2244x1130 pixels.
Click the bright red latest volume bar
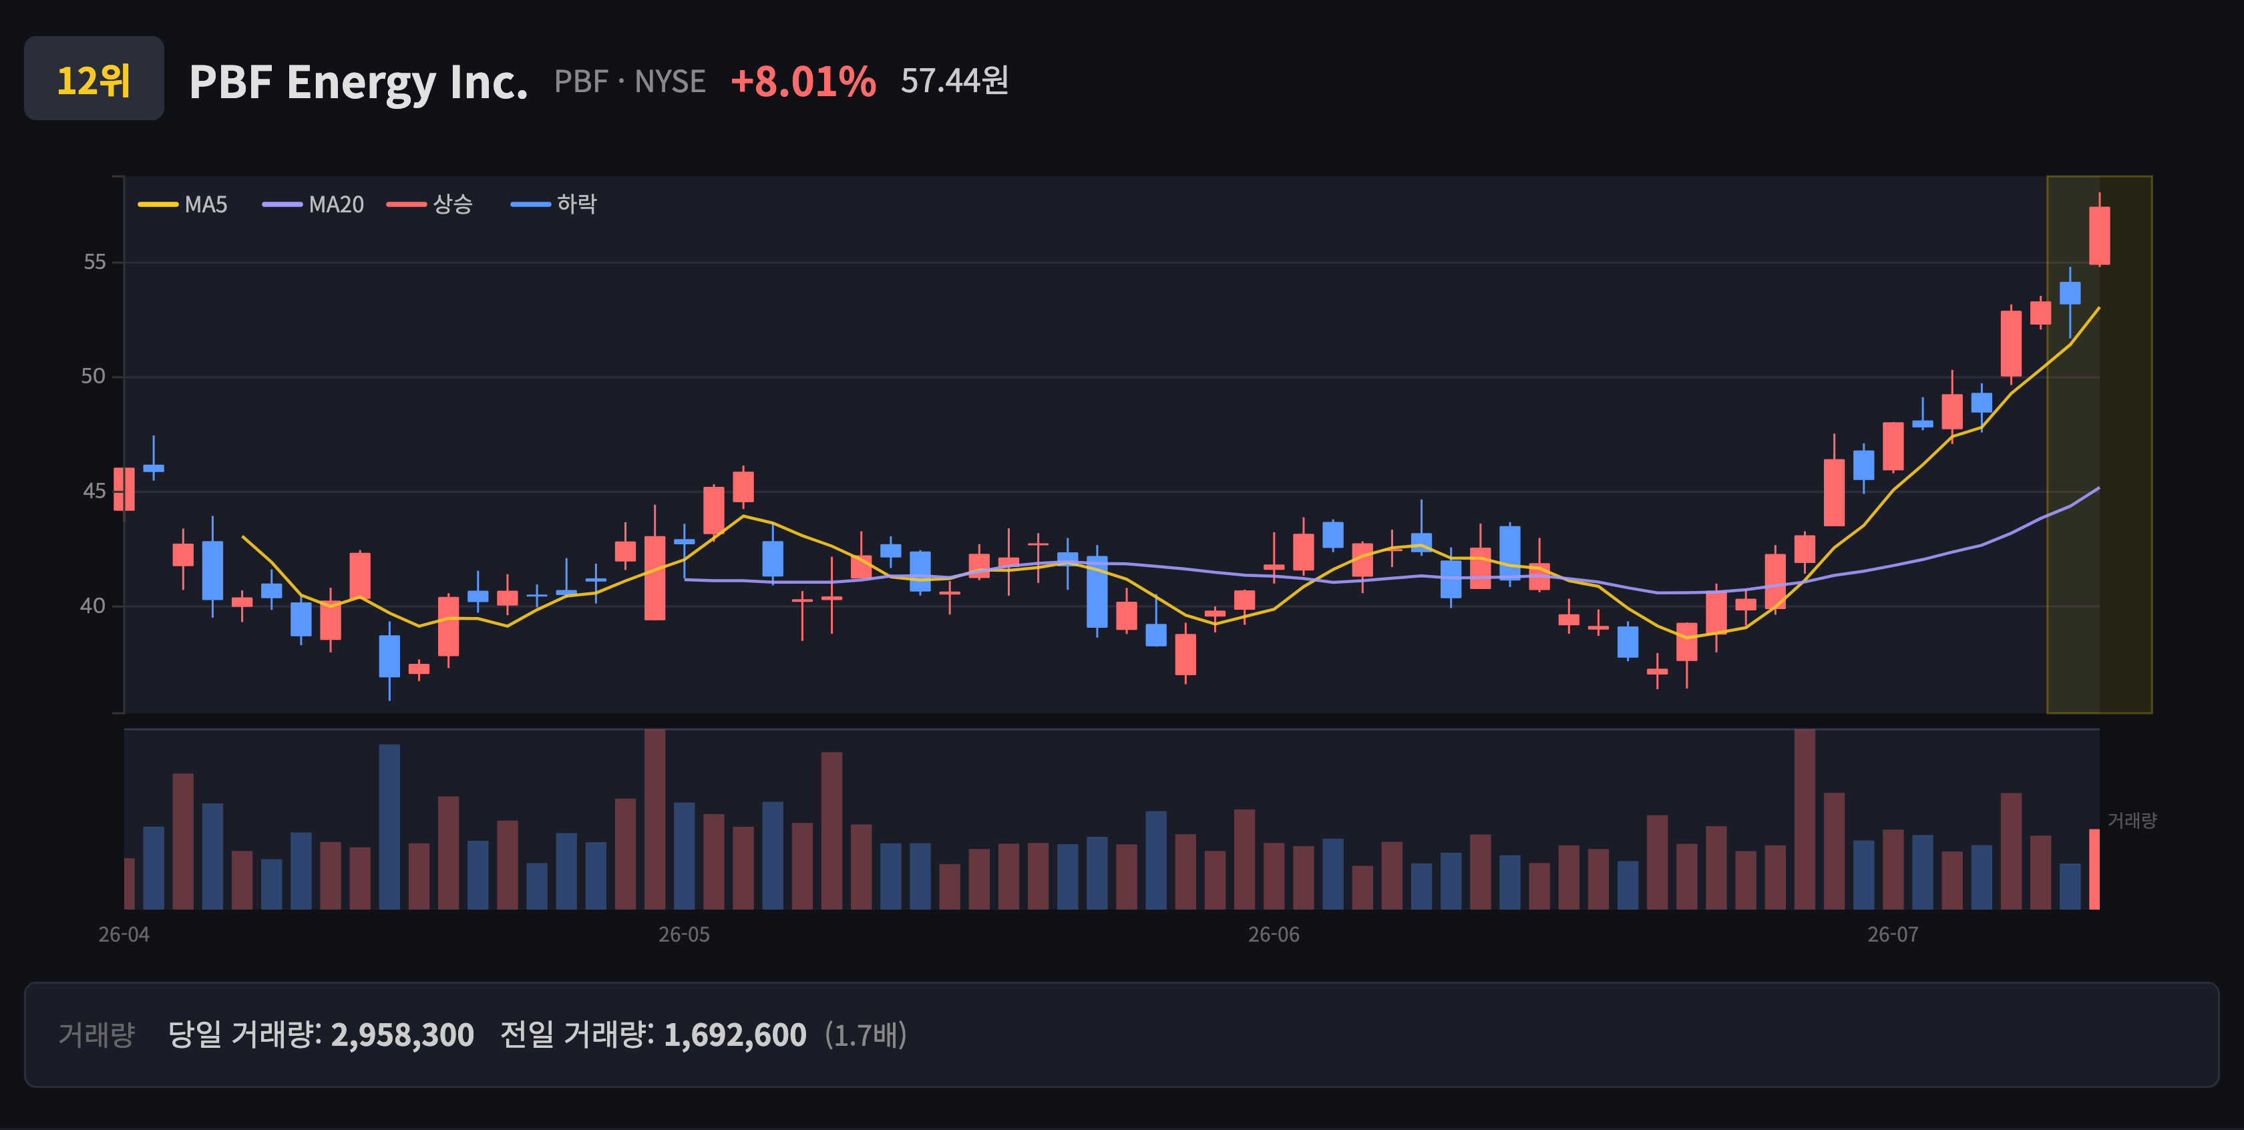click(x=2094, y=869)
